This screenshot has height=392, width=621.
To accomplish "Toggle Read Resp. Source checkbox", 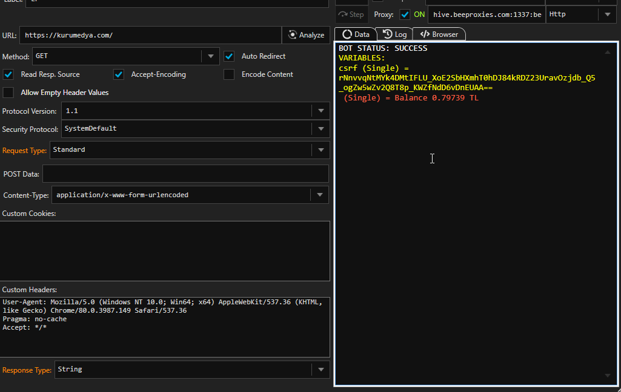I will (x=8, y=74).
